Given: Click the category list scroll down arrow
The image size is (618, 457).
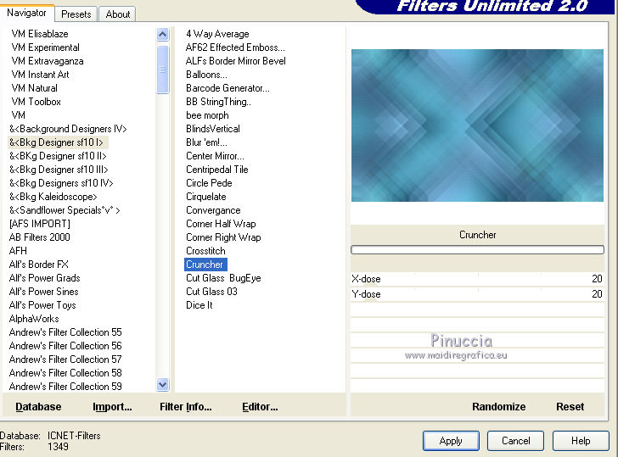Looking at the screenshot, I should point(162,384).
